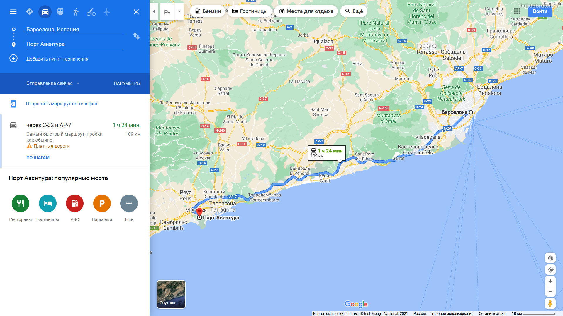
Task: Toggle the 10 км map scale
Action: point(533,314)
